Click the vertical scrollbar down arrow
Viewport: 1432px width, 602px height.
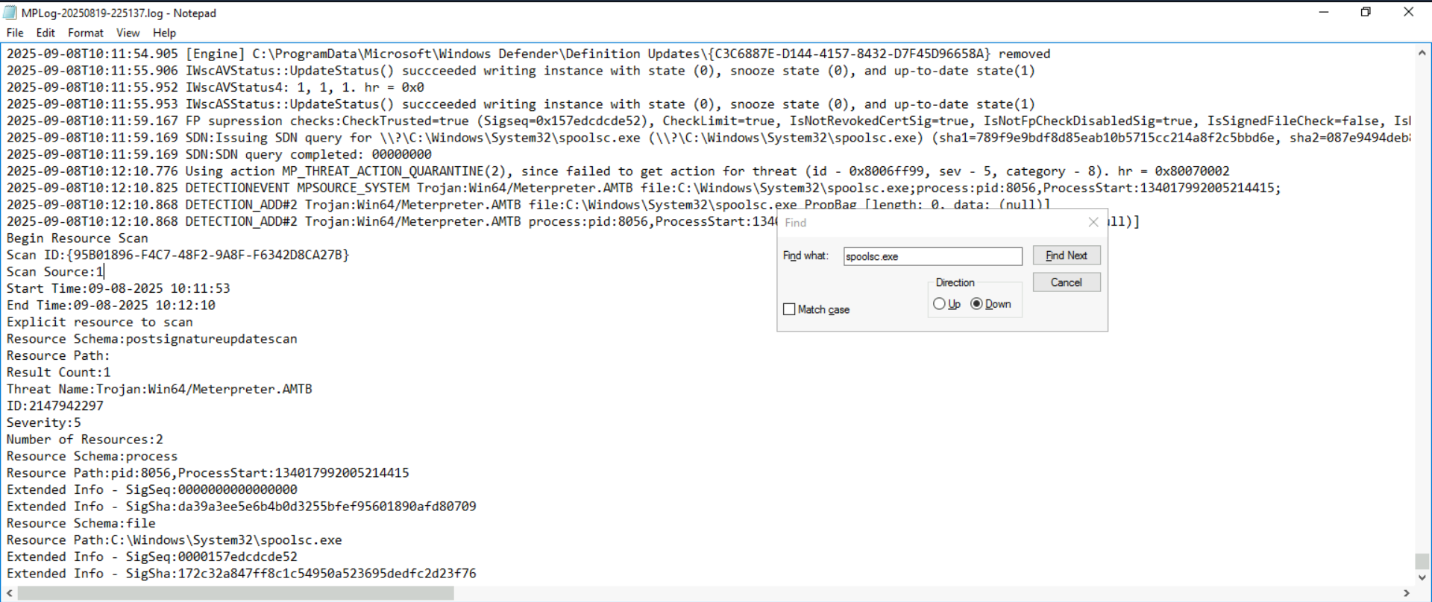1422,577
